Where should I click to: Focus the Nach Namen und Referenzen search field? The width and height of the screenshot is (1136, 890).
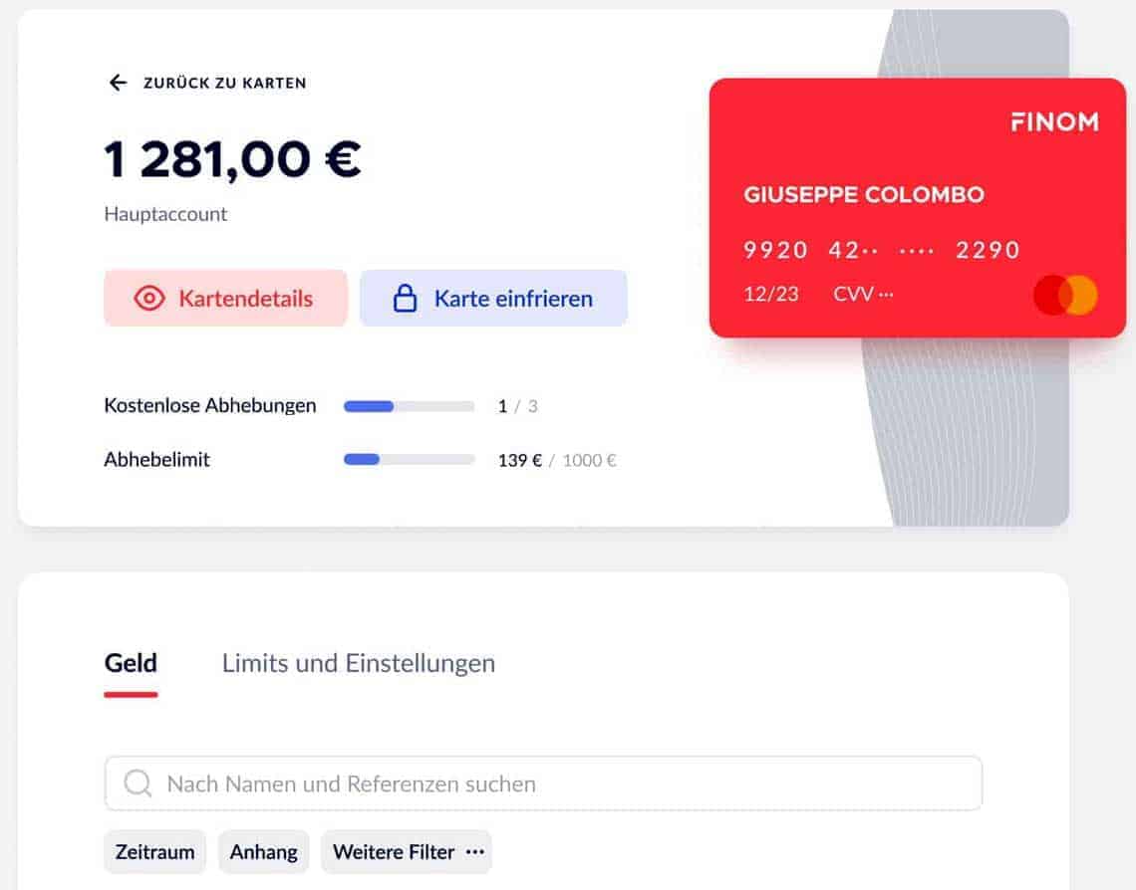pos(543,782)
